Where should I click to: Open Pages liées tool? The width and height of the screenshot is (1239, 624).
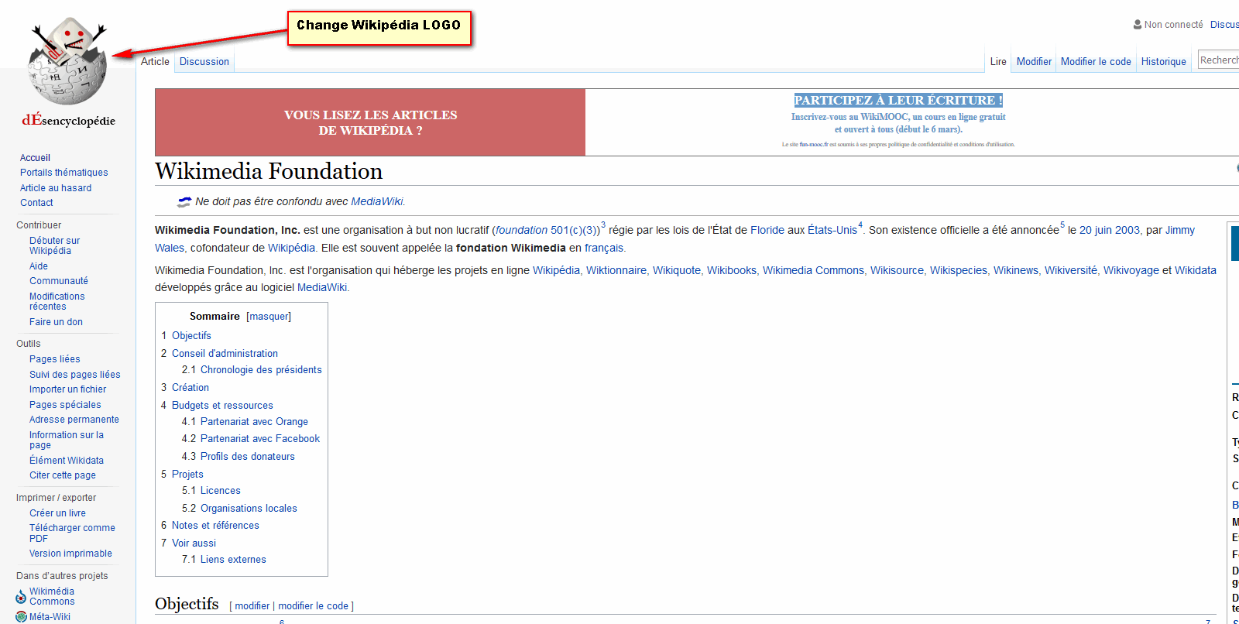point(55,359)
